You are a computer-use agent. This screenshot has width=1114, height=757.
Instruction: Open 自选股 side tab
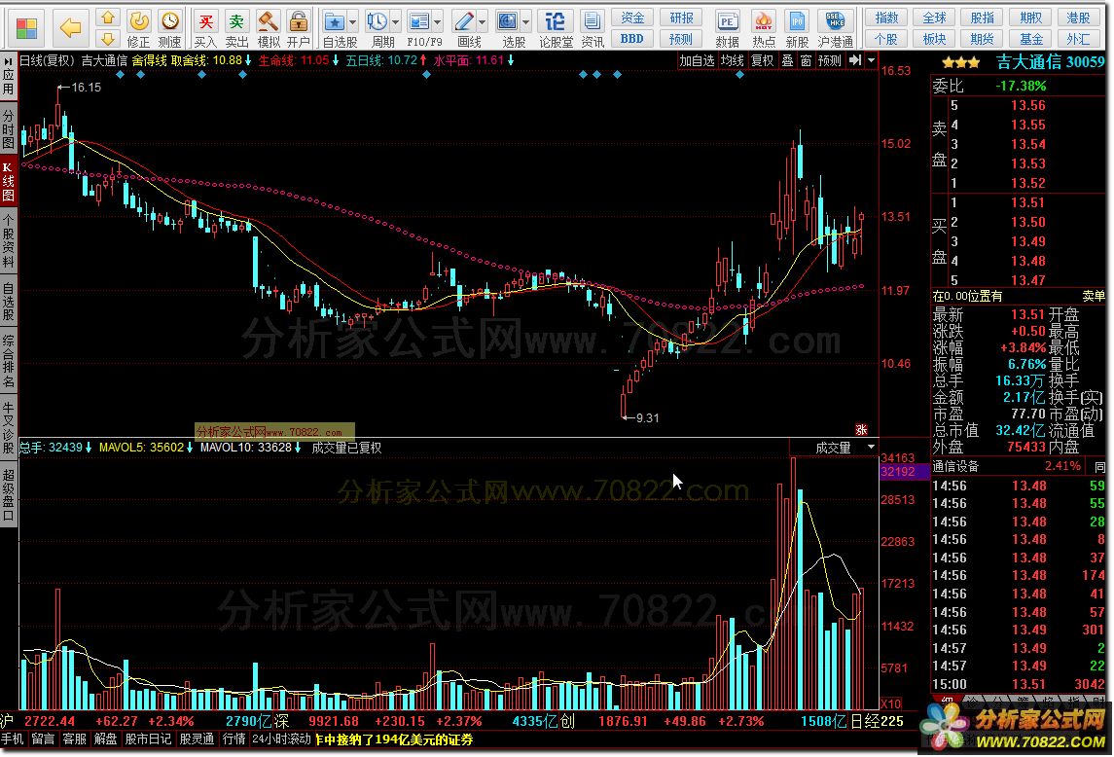click(9, 301)
